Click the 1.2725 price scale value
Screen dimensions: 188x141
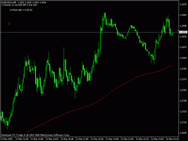tap(183, 112)
